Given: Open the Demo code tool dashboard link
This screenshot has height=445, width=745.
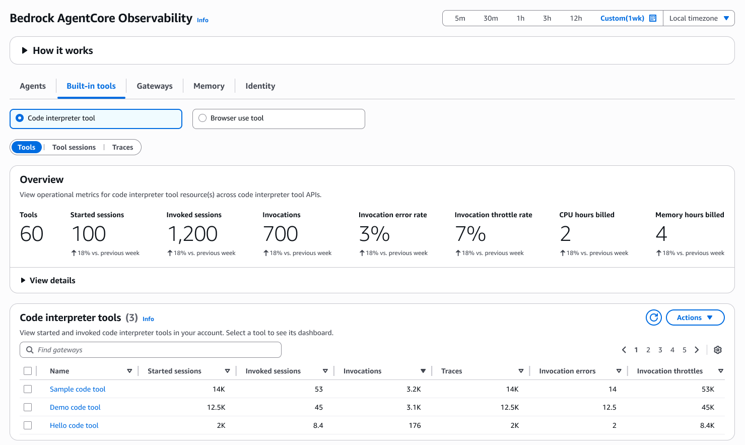Looking at the screenshot, I should point(75,407).
